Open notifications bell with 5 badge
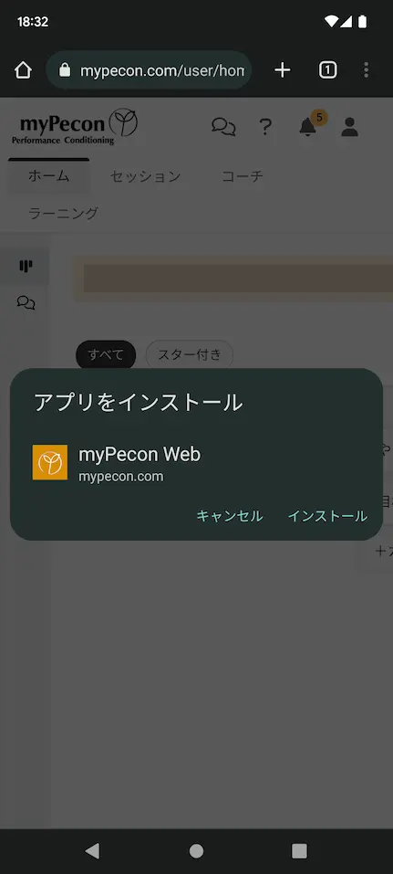 pos(311,125)
